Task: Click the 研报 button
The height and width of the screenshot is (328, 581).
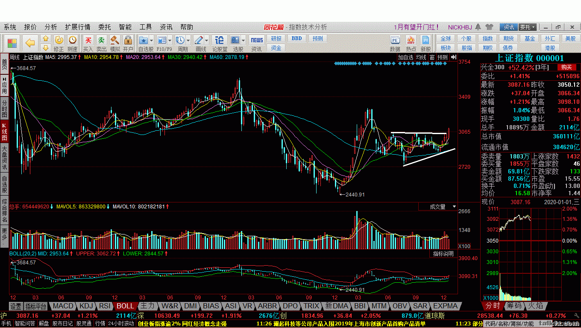Action: [x=276, y=38]
